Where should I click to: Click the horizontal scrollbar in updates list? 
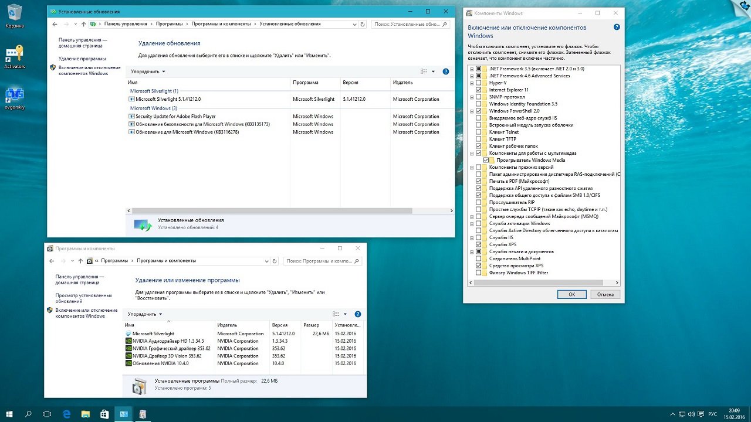point(270,210)
